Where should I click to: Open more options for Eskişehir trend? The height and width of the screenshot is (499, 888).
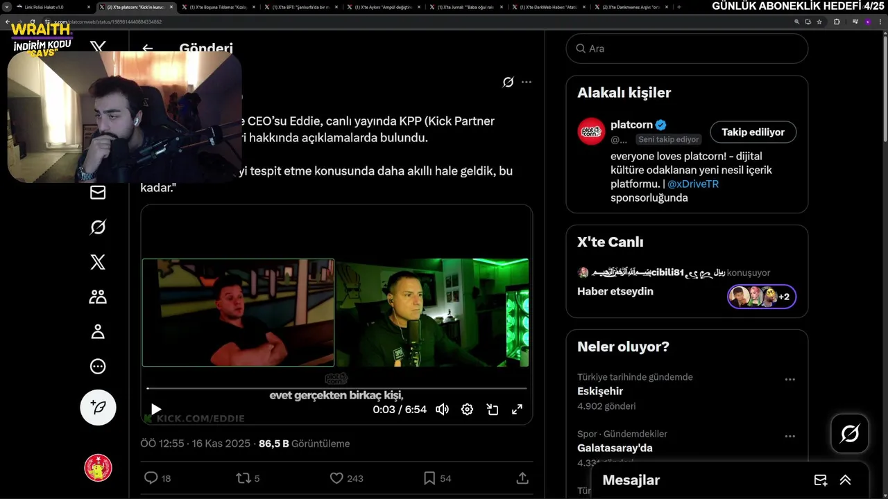click(789, 380)
